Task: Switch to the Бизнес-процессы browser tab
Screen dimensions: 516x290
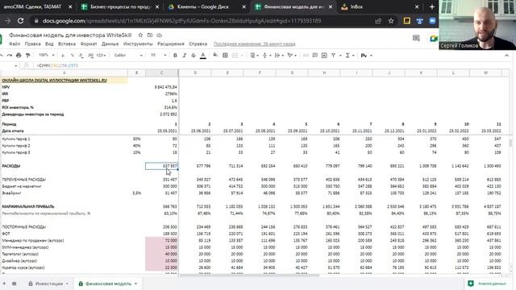Action: (120, 6)
